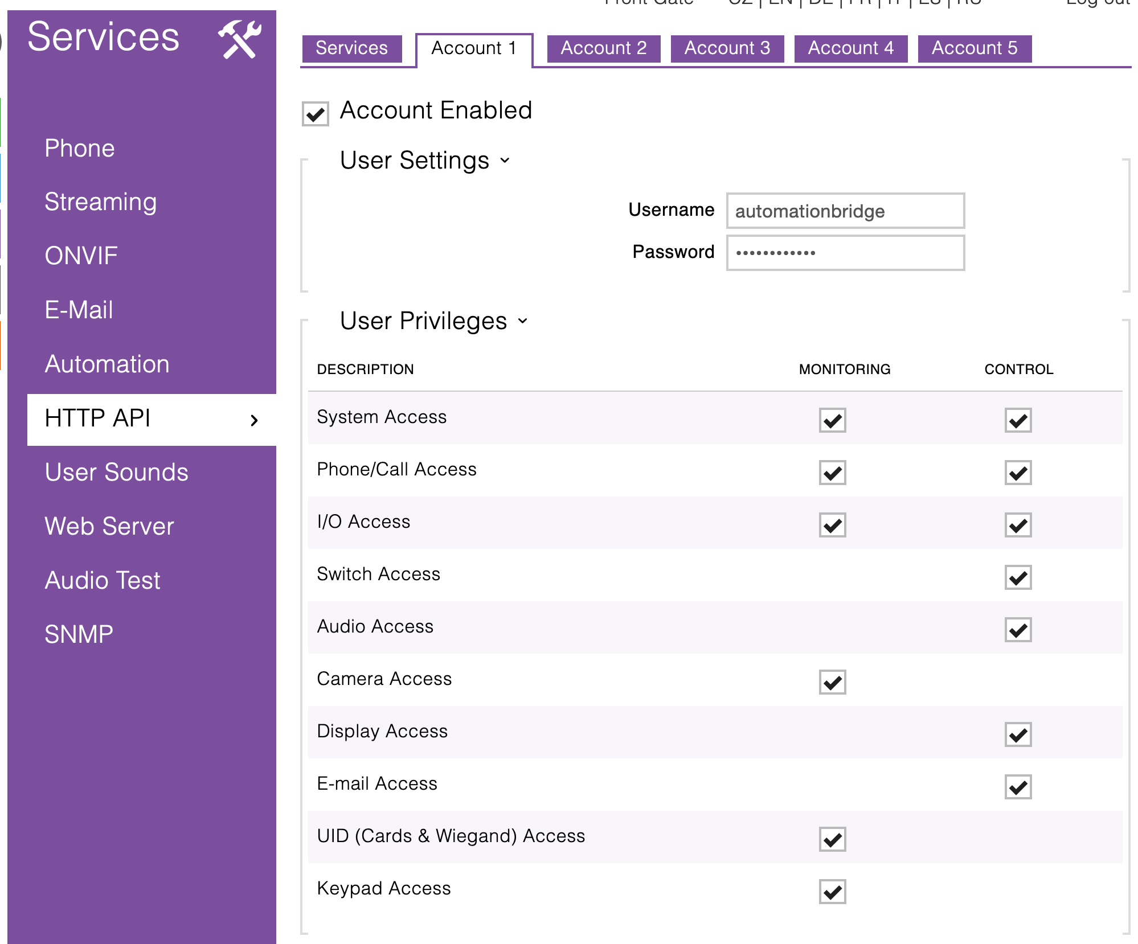The width and height of the screenshot is (1138, 944).
Task: Open the Account 5 tab
Action: tap(974, 48)
